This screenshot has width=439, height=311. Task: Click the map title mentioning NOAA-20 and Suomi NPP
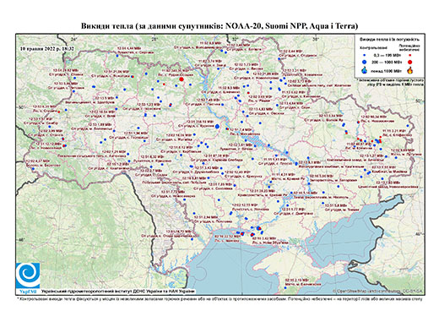[219, 26]
